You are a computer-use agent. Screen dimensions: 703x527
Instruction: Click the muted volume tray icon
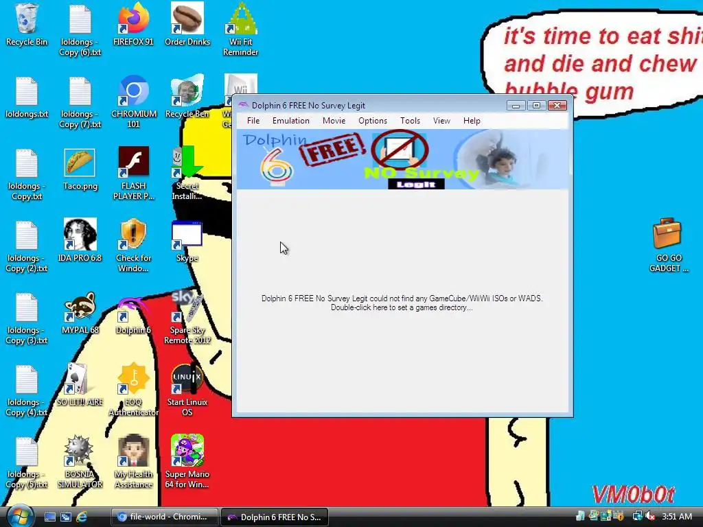tap(650, 517)
